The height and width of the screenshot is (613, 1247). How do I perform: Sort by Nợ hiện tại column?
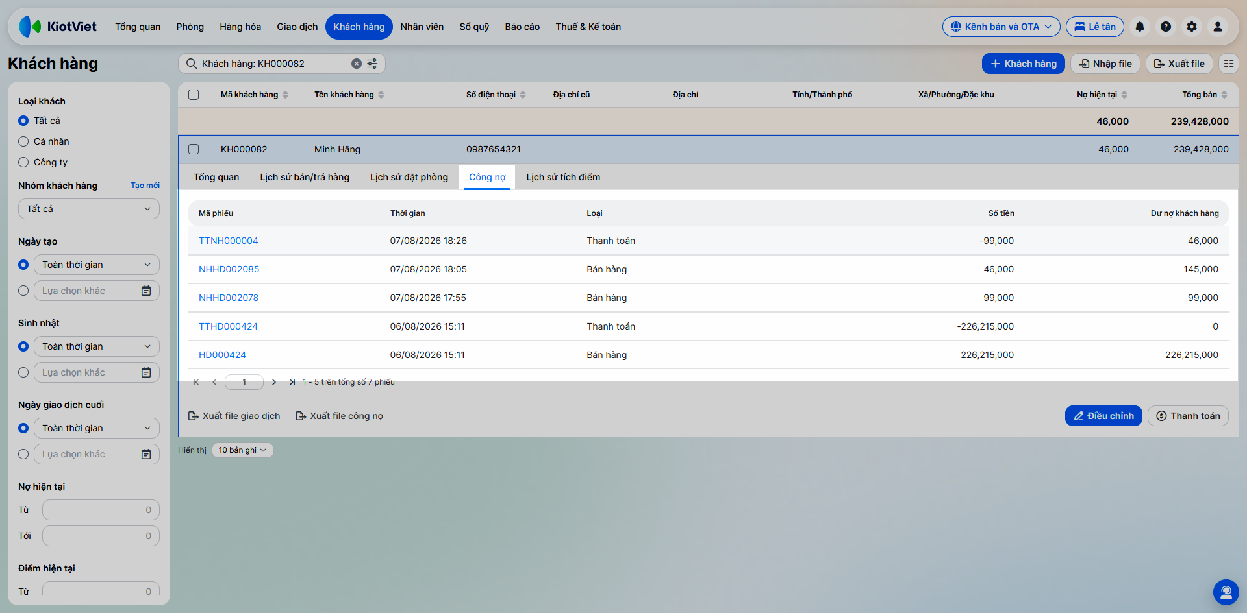click(x=1102, y=95)
